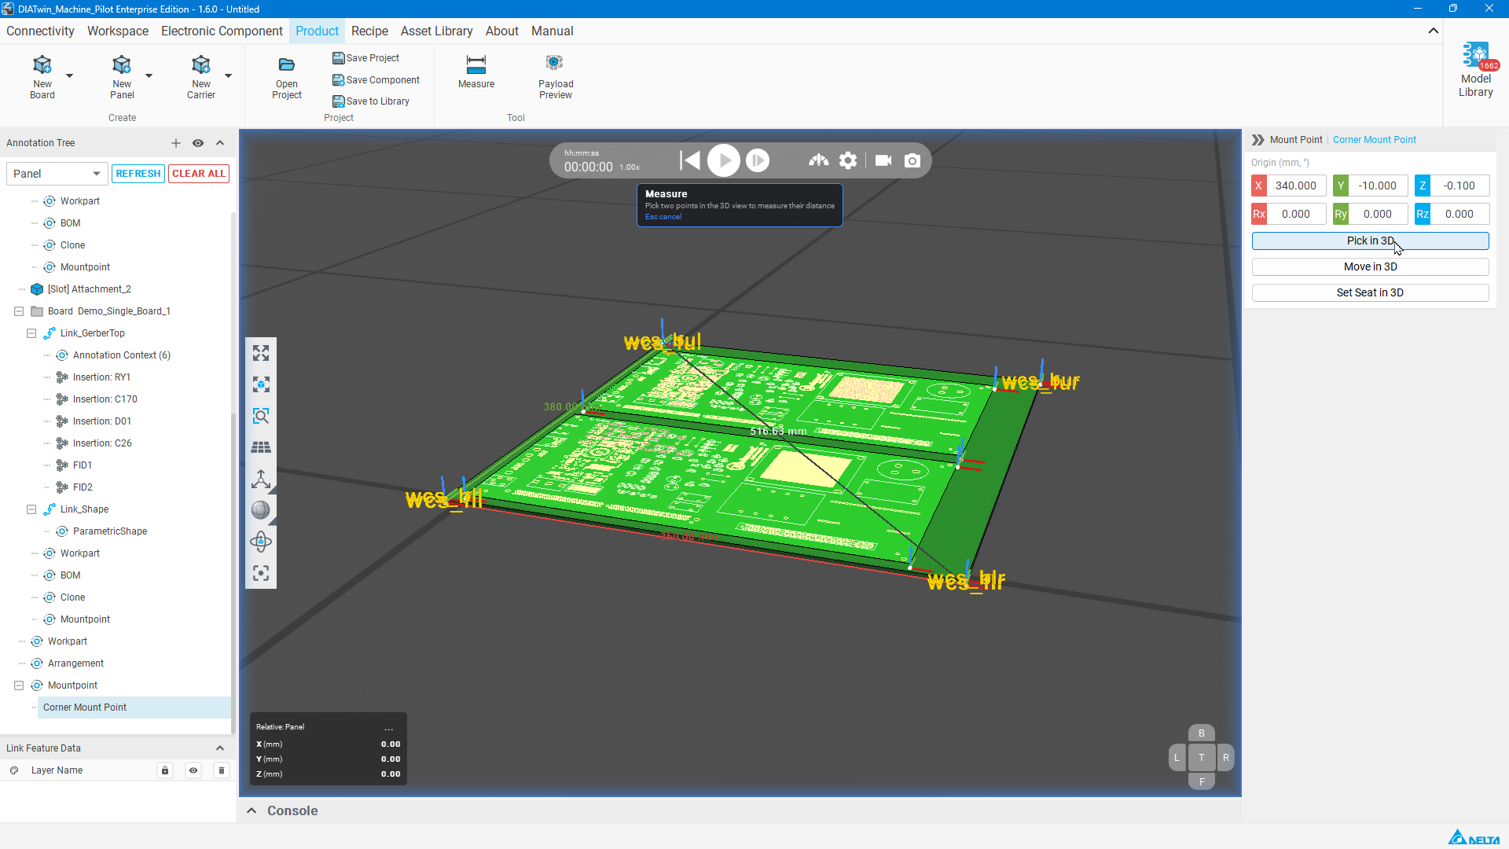Image resolution: width=1509 pixels, height=849 pixels.
Task: Click Save Component
Action: [x=376, y=80]
